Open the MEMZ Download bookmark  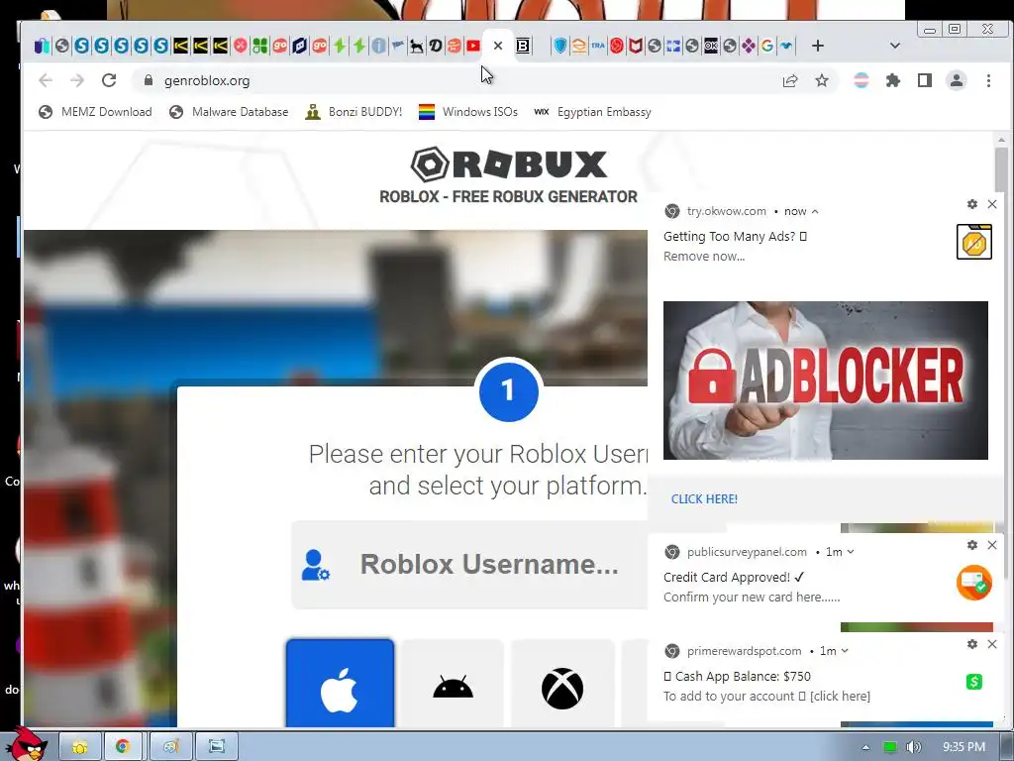coord(95,112)
